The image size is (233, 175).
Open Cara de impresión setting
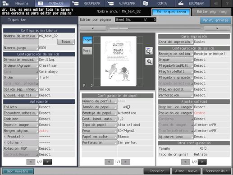pyautogui.click(x=176, y=42)
